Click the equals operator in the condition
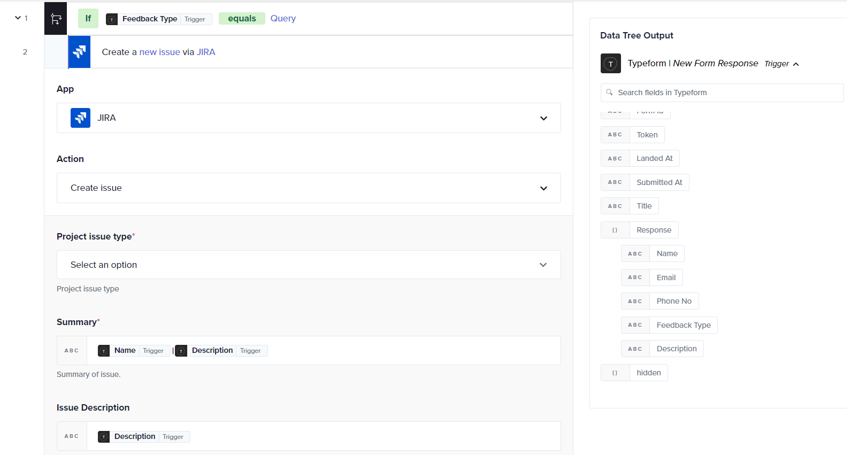This screenshot has height=455, width=851. (242, 19)
